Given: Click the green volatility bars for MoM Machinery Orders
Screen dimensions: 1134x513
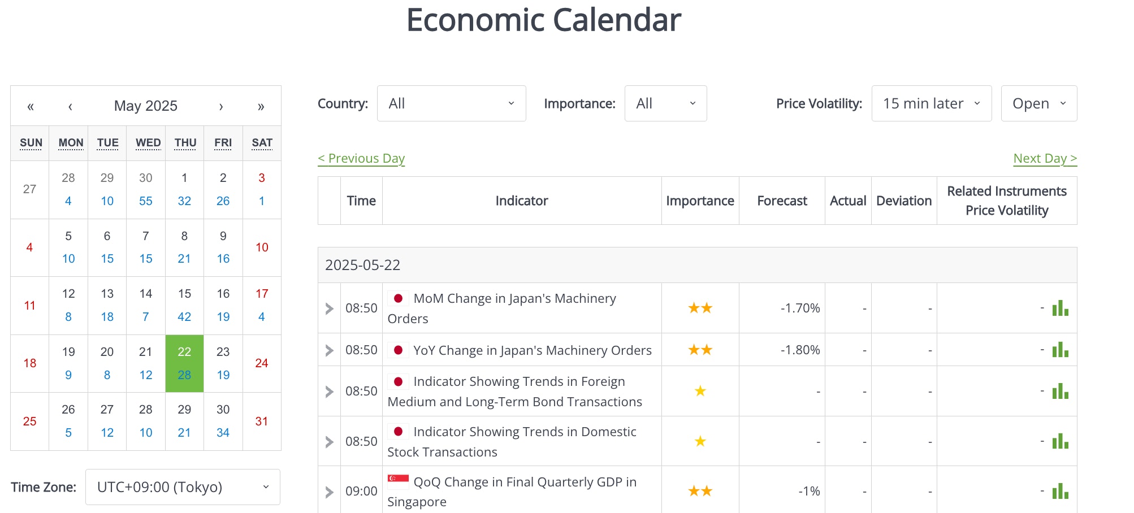Looking at the screenshot, I should click(x=1061, y=308).
